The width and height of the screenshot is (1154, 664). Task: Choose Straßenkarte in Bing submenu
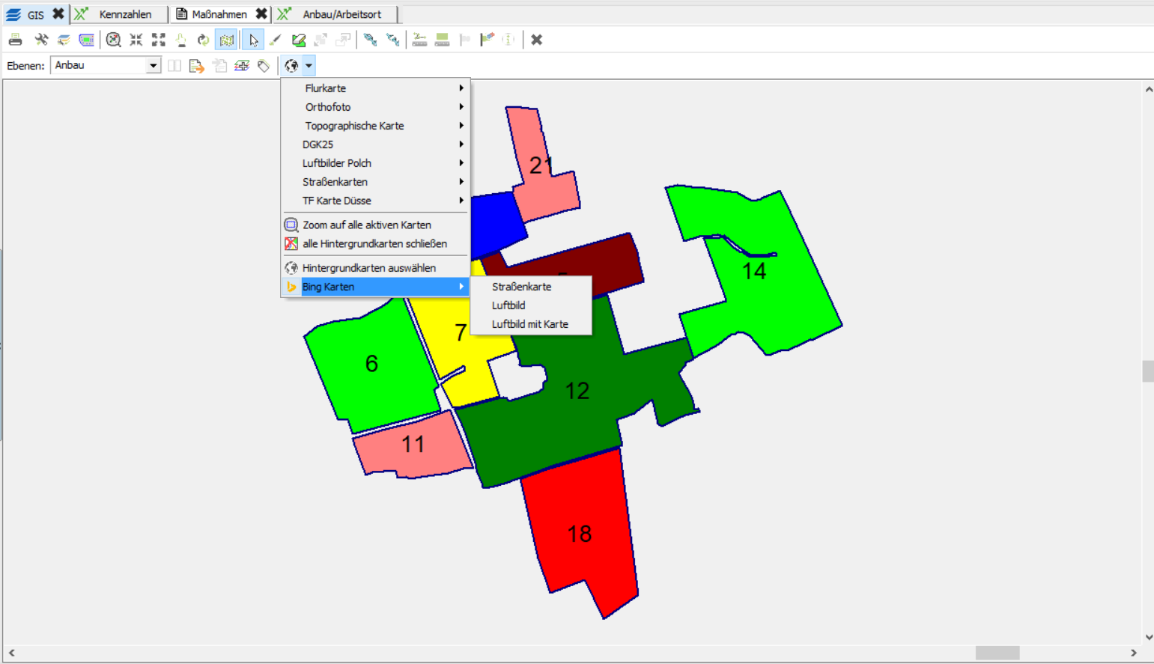click(x=521, y=287)
